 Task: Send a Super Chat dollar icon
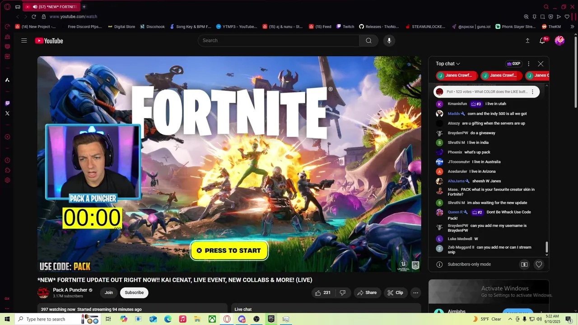tap(524, 265)
